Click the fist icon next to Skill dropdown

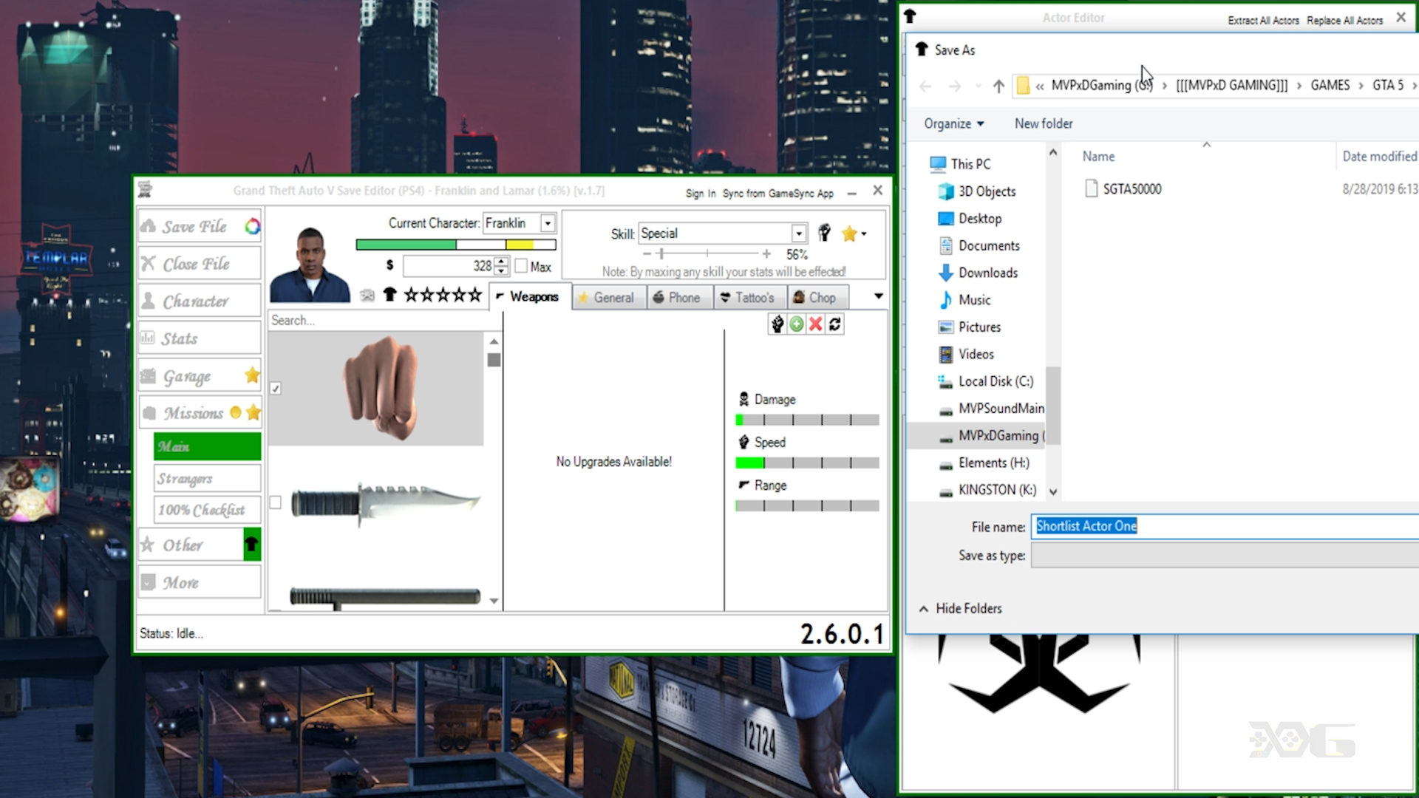(x=824, y=233)
